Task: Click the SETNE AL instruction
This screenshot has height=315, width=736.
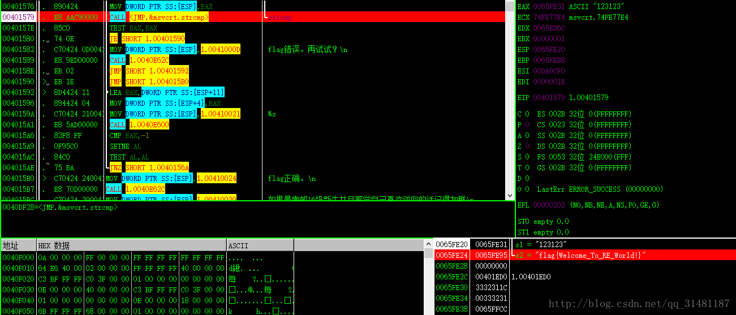Action: pyautogui.click(x=126, y=146)
